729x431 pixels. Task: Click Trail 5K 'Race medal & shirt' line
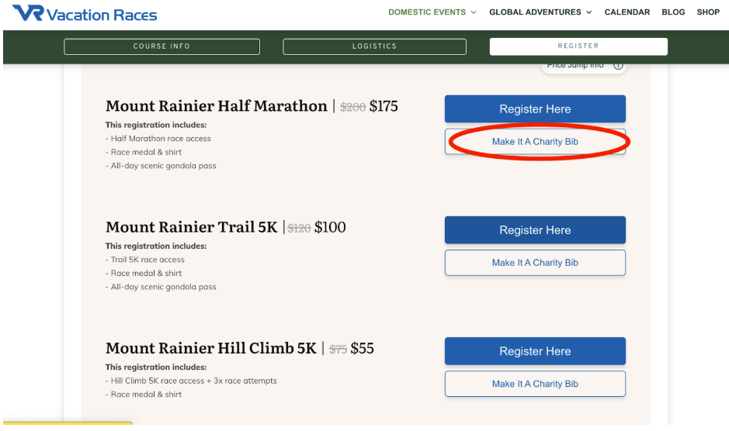(x=144, y=274)
